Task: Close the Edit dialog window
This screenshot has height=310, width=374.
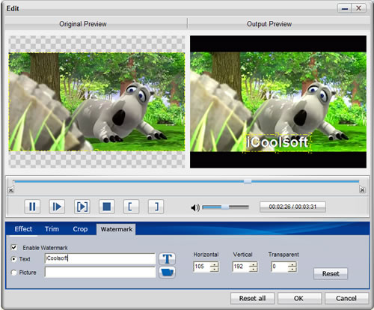Action: tap(359, 8)
